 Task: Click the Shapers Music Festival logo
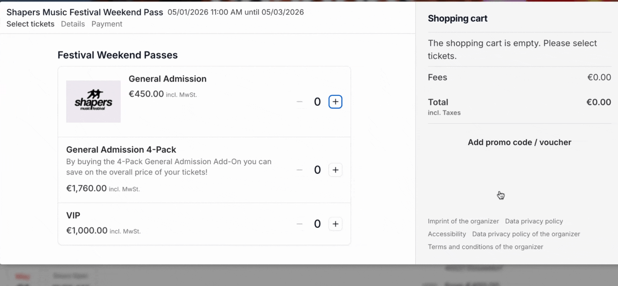(x=93, y=102)
